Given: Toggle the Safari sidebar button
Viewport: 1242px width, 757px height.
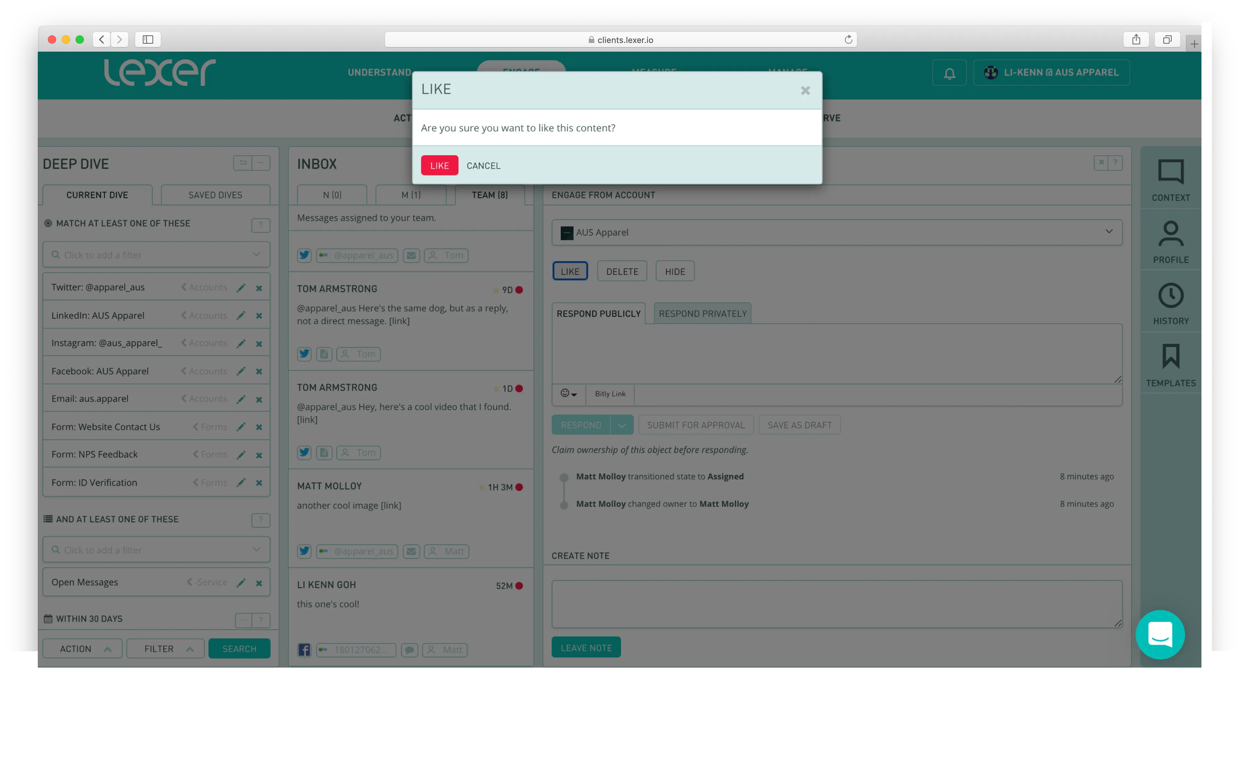Looking at the screenshot, I should tap(148, 39).
